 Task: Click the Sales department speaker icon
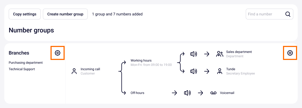coord(194,54)
